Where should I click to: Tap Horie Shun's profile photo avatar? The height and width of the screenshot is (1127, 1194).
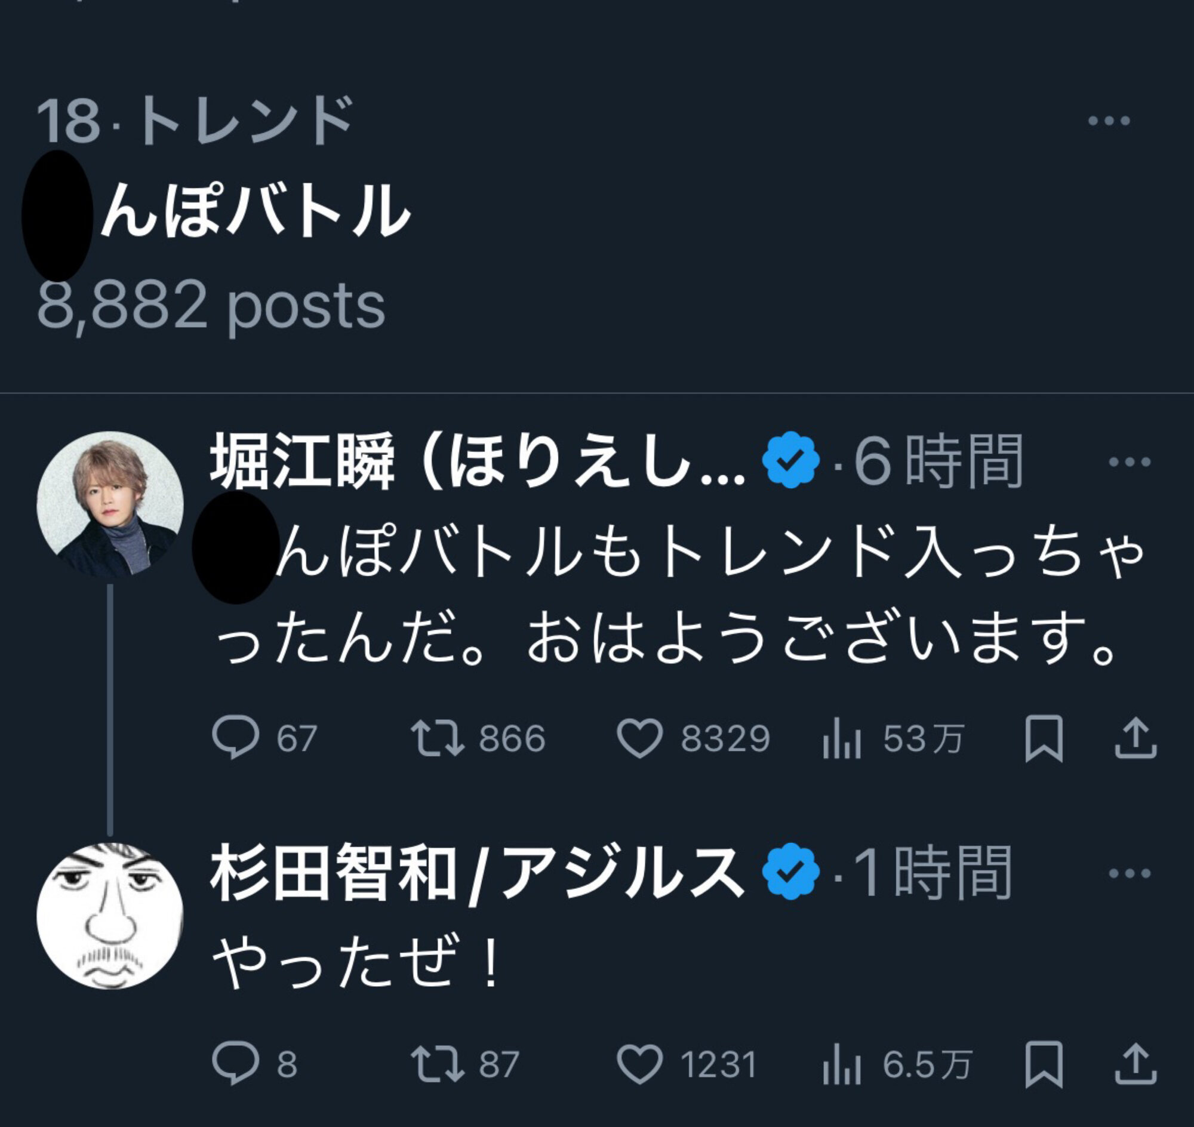coord(110,504)
